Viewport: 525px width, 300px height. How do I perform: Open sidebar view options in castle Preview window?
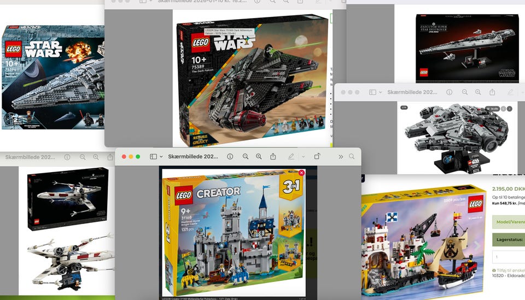pyautogui.click(x=161, y=156)
